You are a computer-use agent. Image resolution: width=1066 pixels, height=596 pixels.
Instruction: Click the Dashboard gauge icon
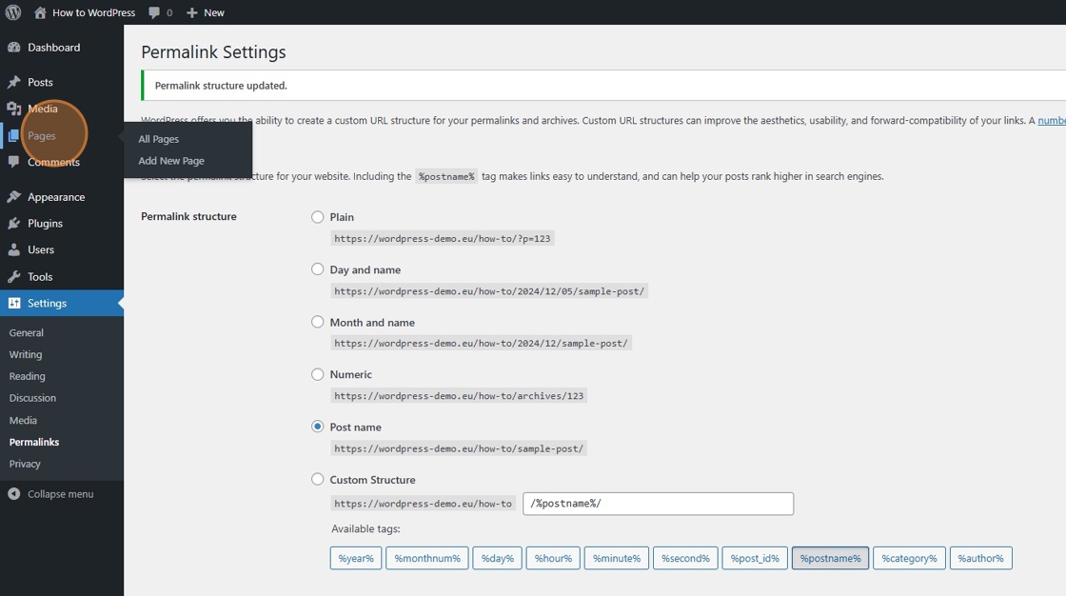point(13,48)
